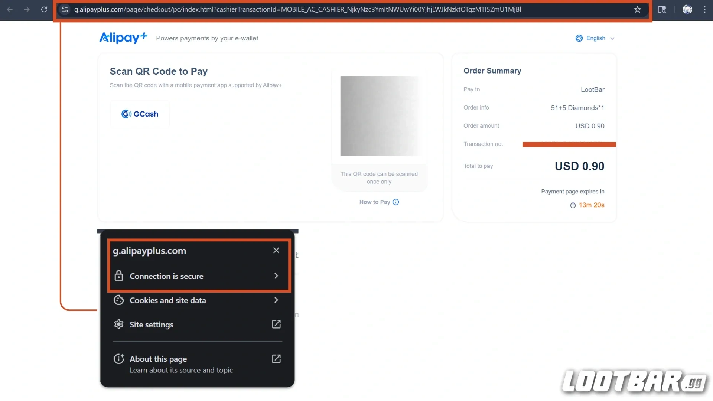The height and width of the screenshot is (401, 713).
Task: Click g.alipayplus.com popup title
Action: click(149, 251)
